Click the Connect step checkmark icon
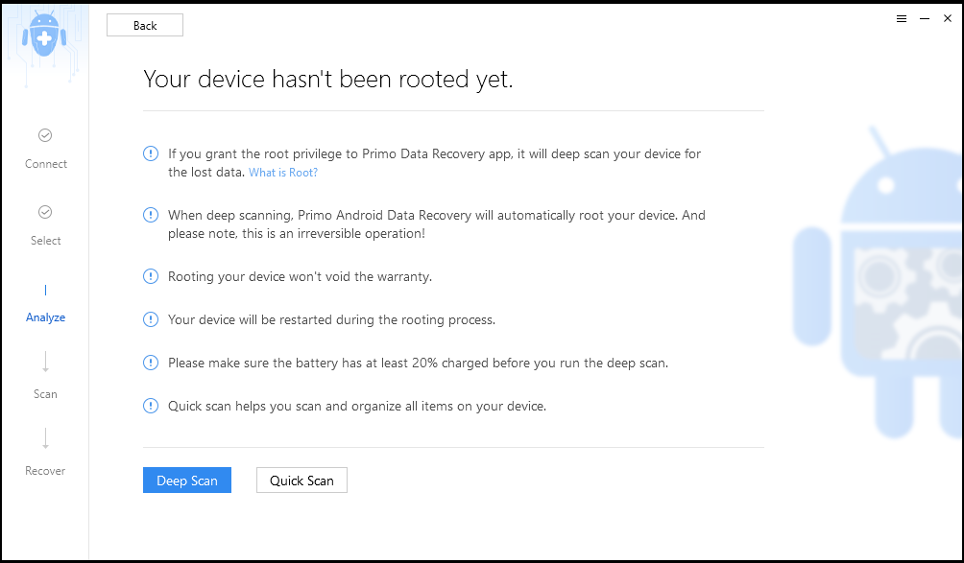The height and width of the screenshot is (563, 964). point(45,135)
